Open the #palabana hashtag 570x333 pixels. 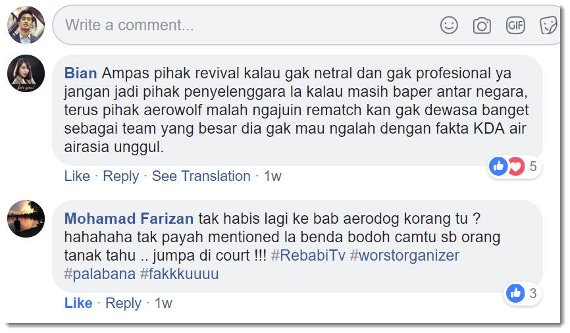(x=99, y=274)
